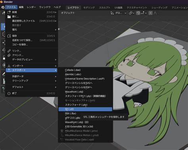
Task: Switch to the レイアウト workspace tab
Action: (73, 8)
